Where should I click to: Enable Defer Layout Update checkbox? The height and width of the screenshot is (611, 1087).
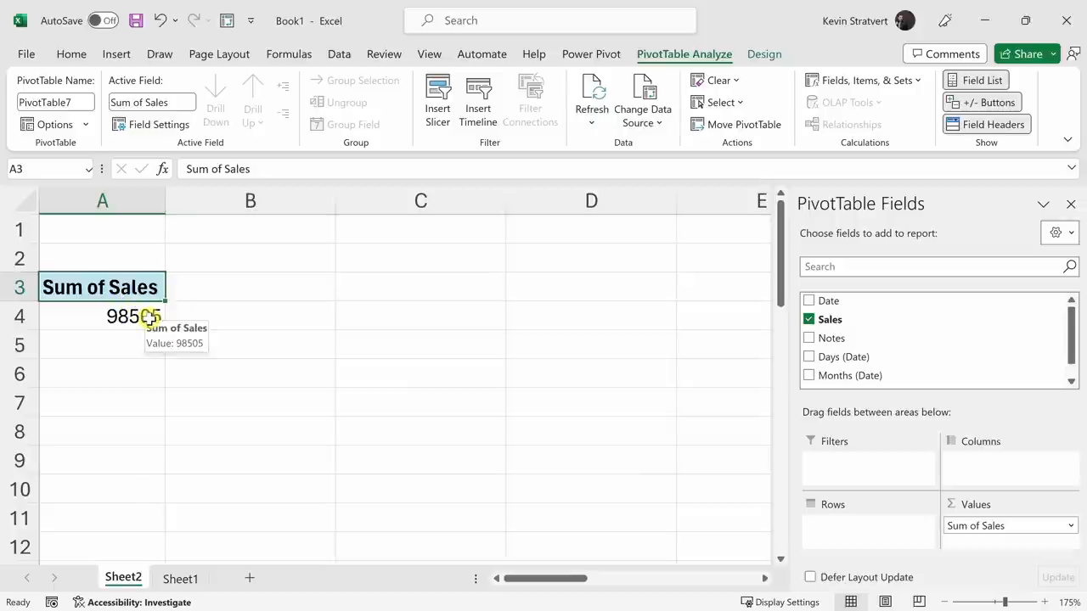pos(810,577)
